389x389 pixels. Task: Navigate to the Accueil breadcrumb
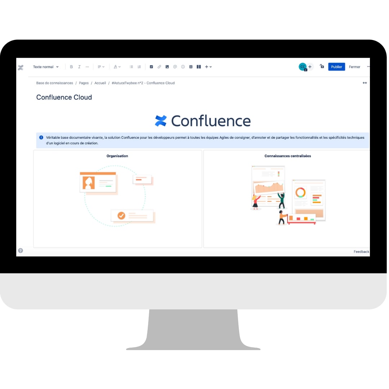100,83
